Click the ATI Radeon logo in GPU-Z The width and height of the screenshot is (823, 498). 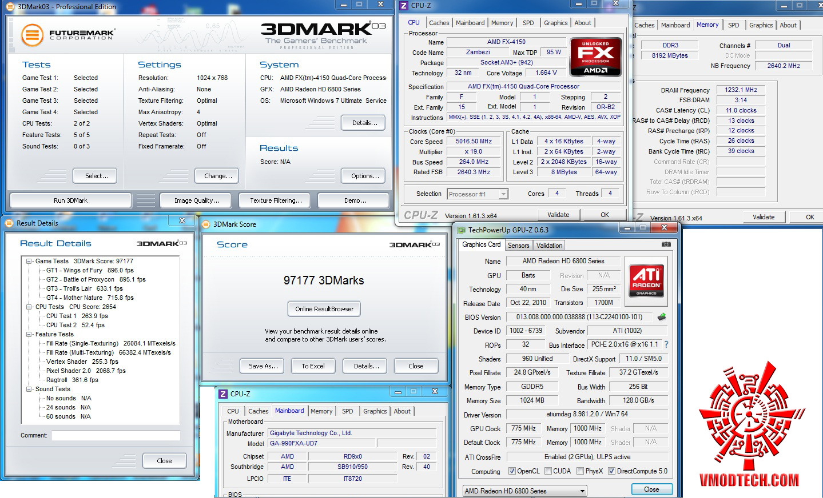click(x=646, y=280)
